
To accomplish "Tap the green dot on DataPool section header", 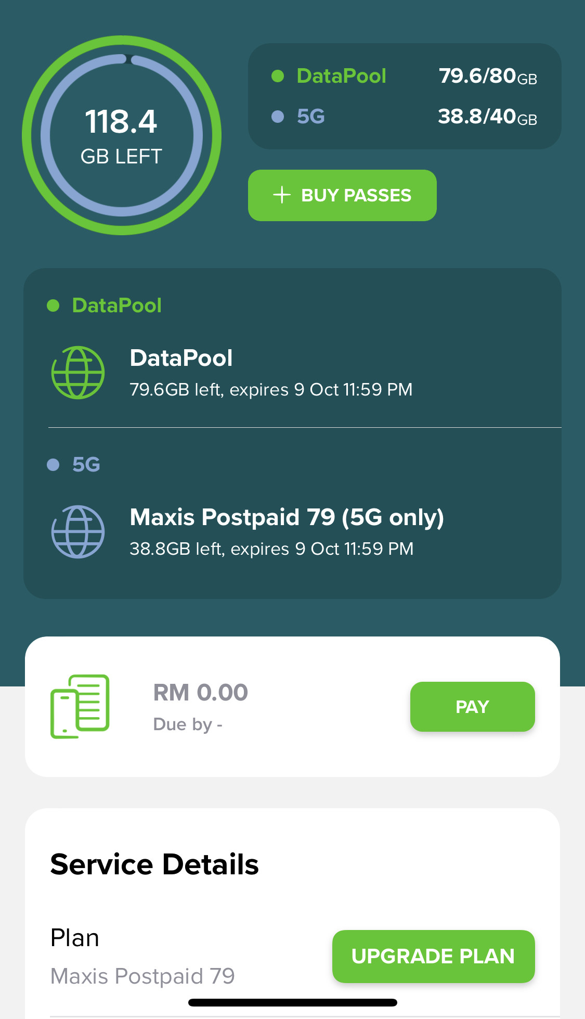I will (x=53, y=305).
